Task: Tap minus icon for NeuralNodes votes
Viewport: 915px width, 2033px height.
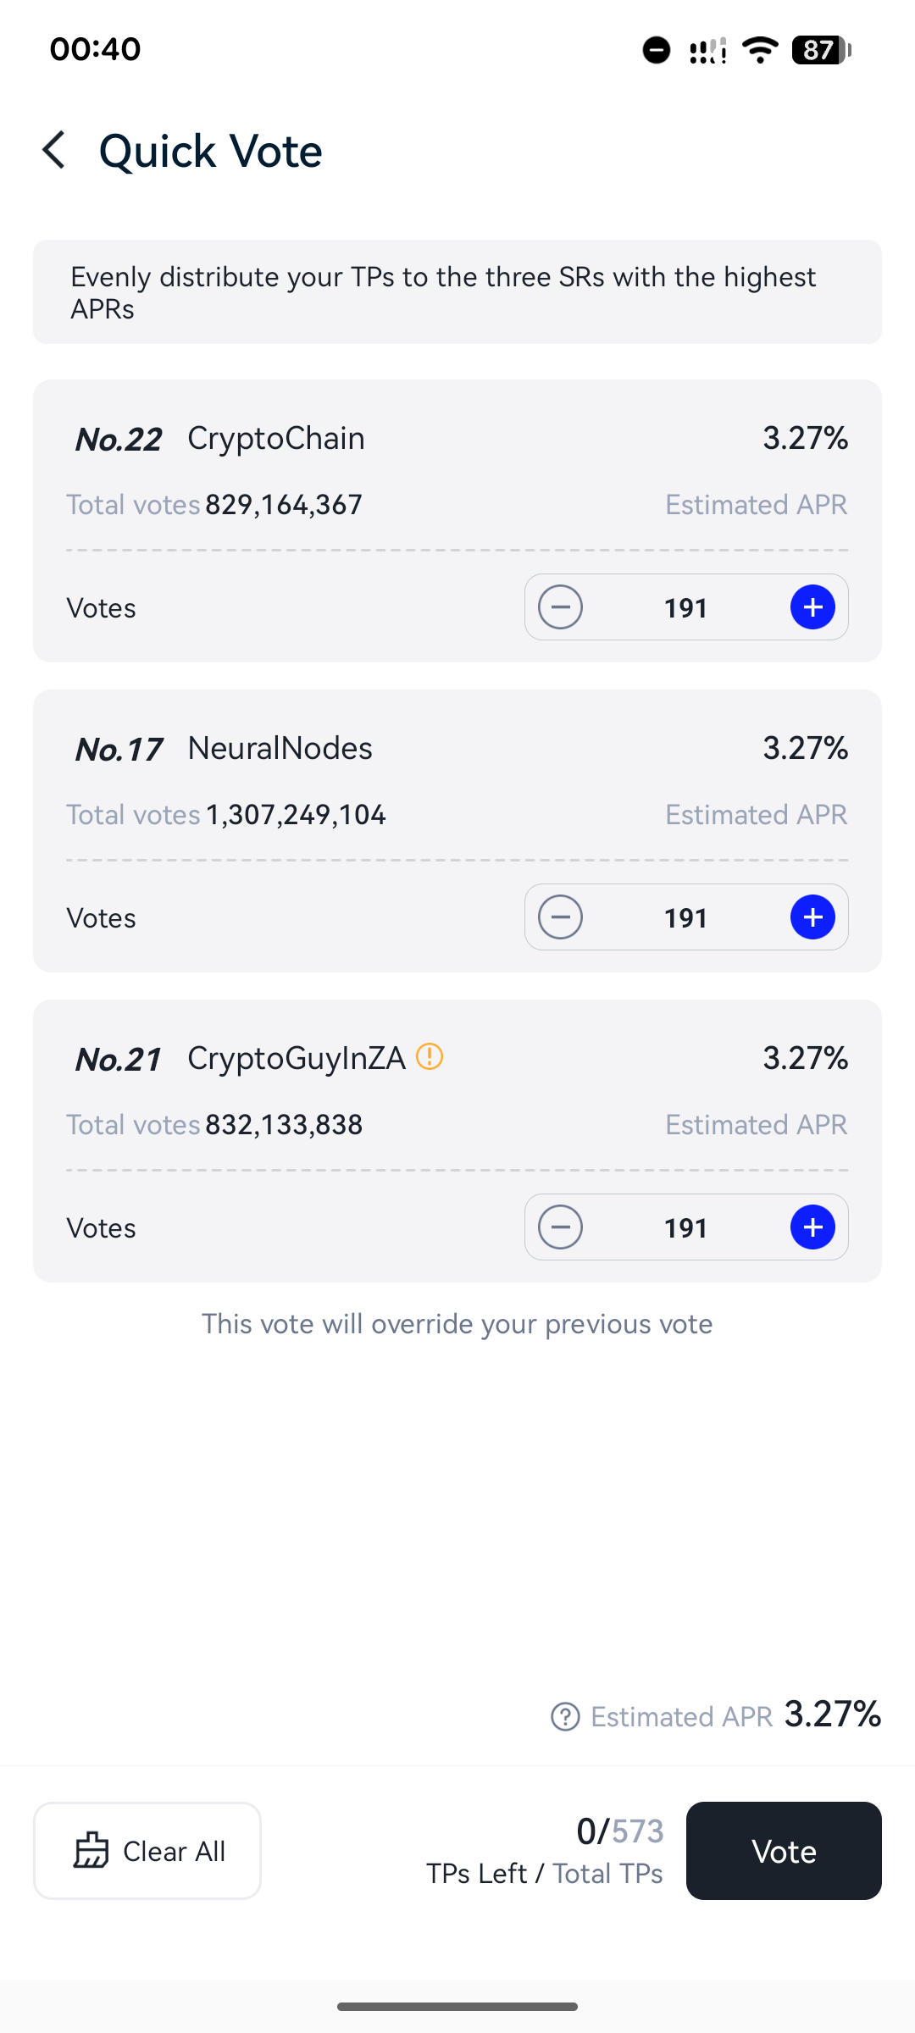Action: [x=560, y=917]
